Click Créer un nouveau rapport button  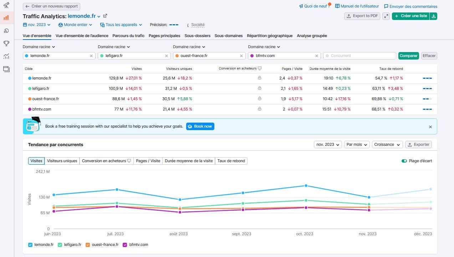[x=52, y=6]
